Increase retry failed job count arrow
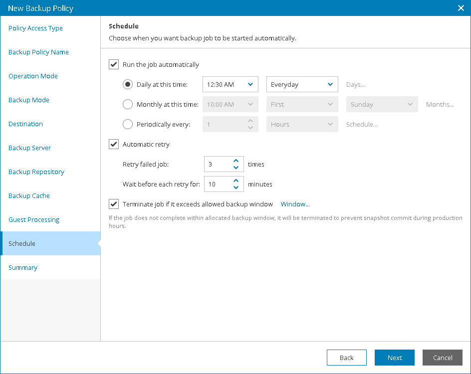This screenshot has width=471, height=374. (236, 161)
